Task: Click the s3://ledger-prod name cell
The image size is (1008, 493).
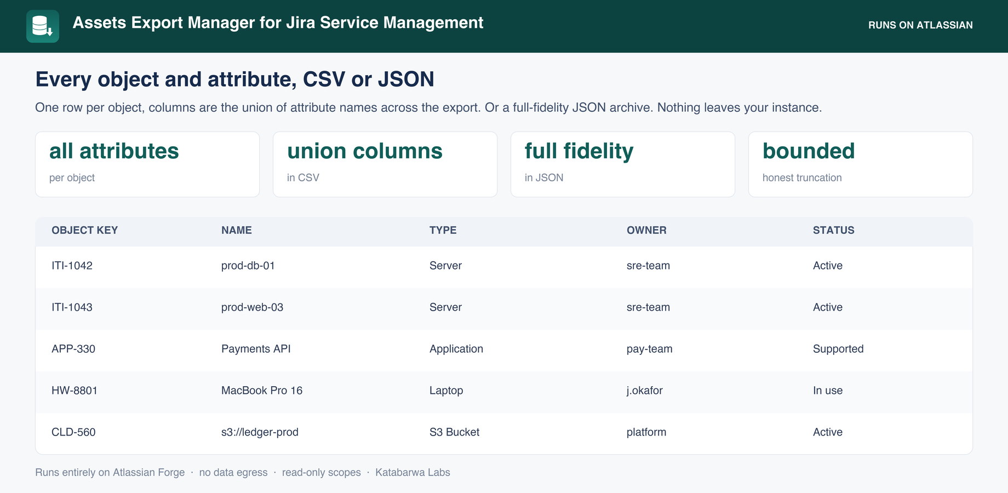Action: click(260, 432)
